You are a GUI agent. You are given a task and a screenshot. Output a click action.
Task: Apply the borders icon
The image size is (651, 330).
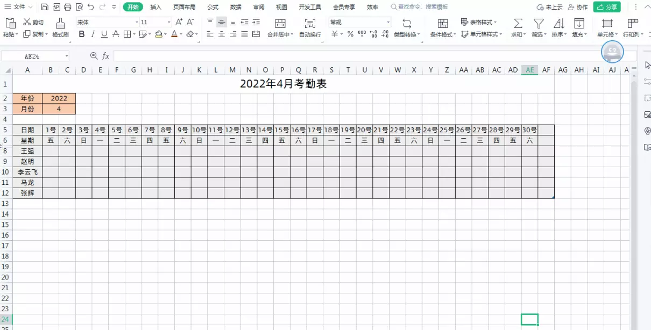127,34
